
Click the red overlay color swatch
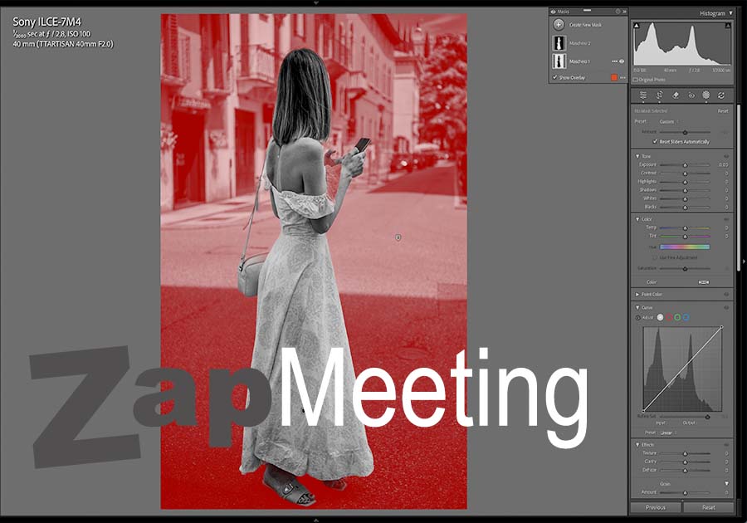point(614,77)
